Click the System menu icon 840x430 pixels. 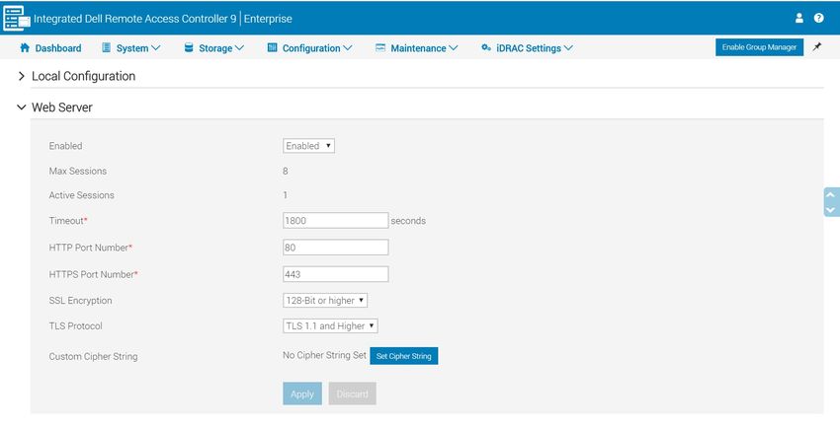coord(106,47)
